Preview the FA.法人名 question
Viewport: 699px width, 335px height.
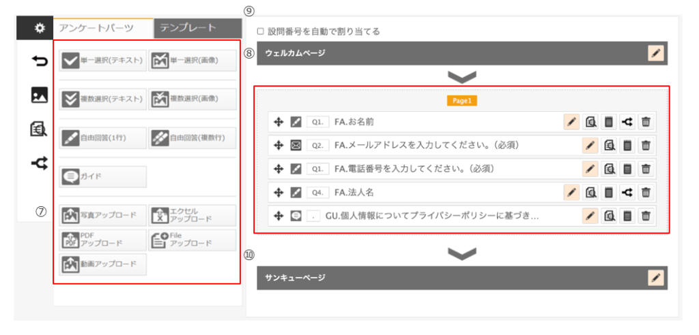coord(591,193)
